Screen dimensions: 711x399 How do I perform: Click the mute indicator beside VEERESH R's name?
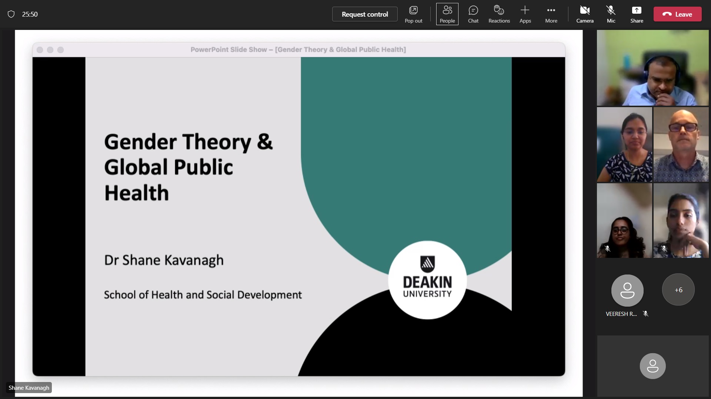[x=646, y=313]
